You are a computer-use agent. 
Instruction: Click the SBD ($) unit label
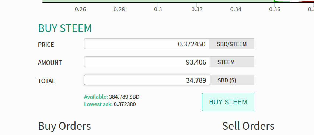click(x=232, y=80)
